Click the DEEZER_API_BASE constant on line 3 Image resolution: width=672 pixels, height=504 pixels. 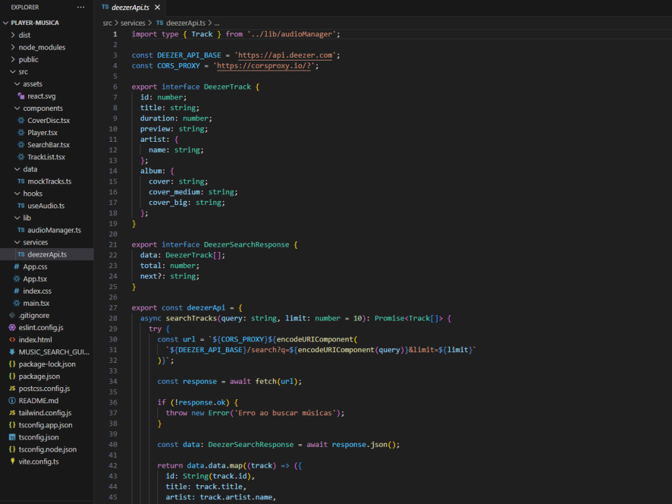189,55
